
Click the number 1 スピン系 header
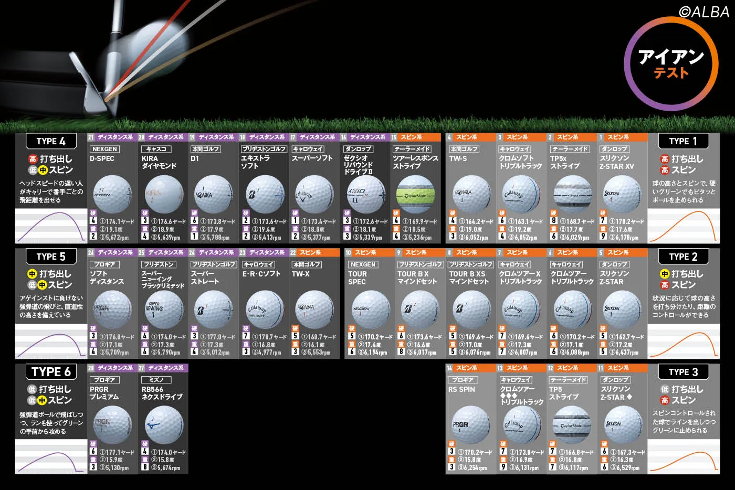tap(622, 137)
